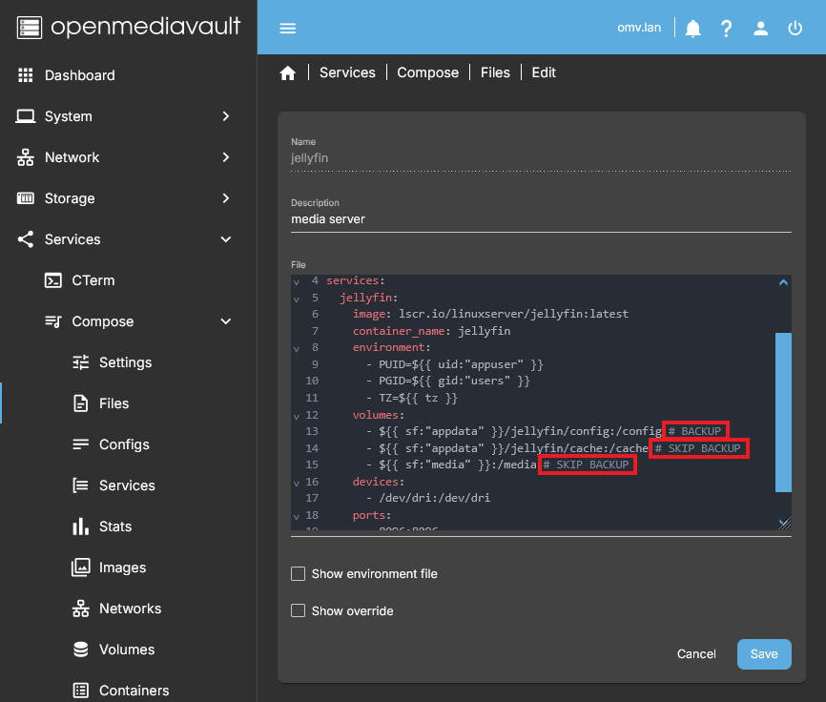Click into the Description field

click(x=540, y=219)
